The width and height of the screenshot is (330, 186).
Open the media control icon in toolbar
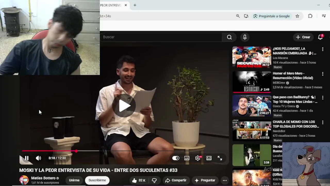click(x=324, y=16)
